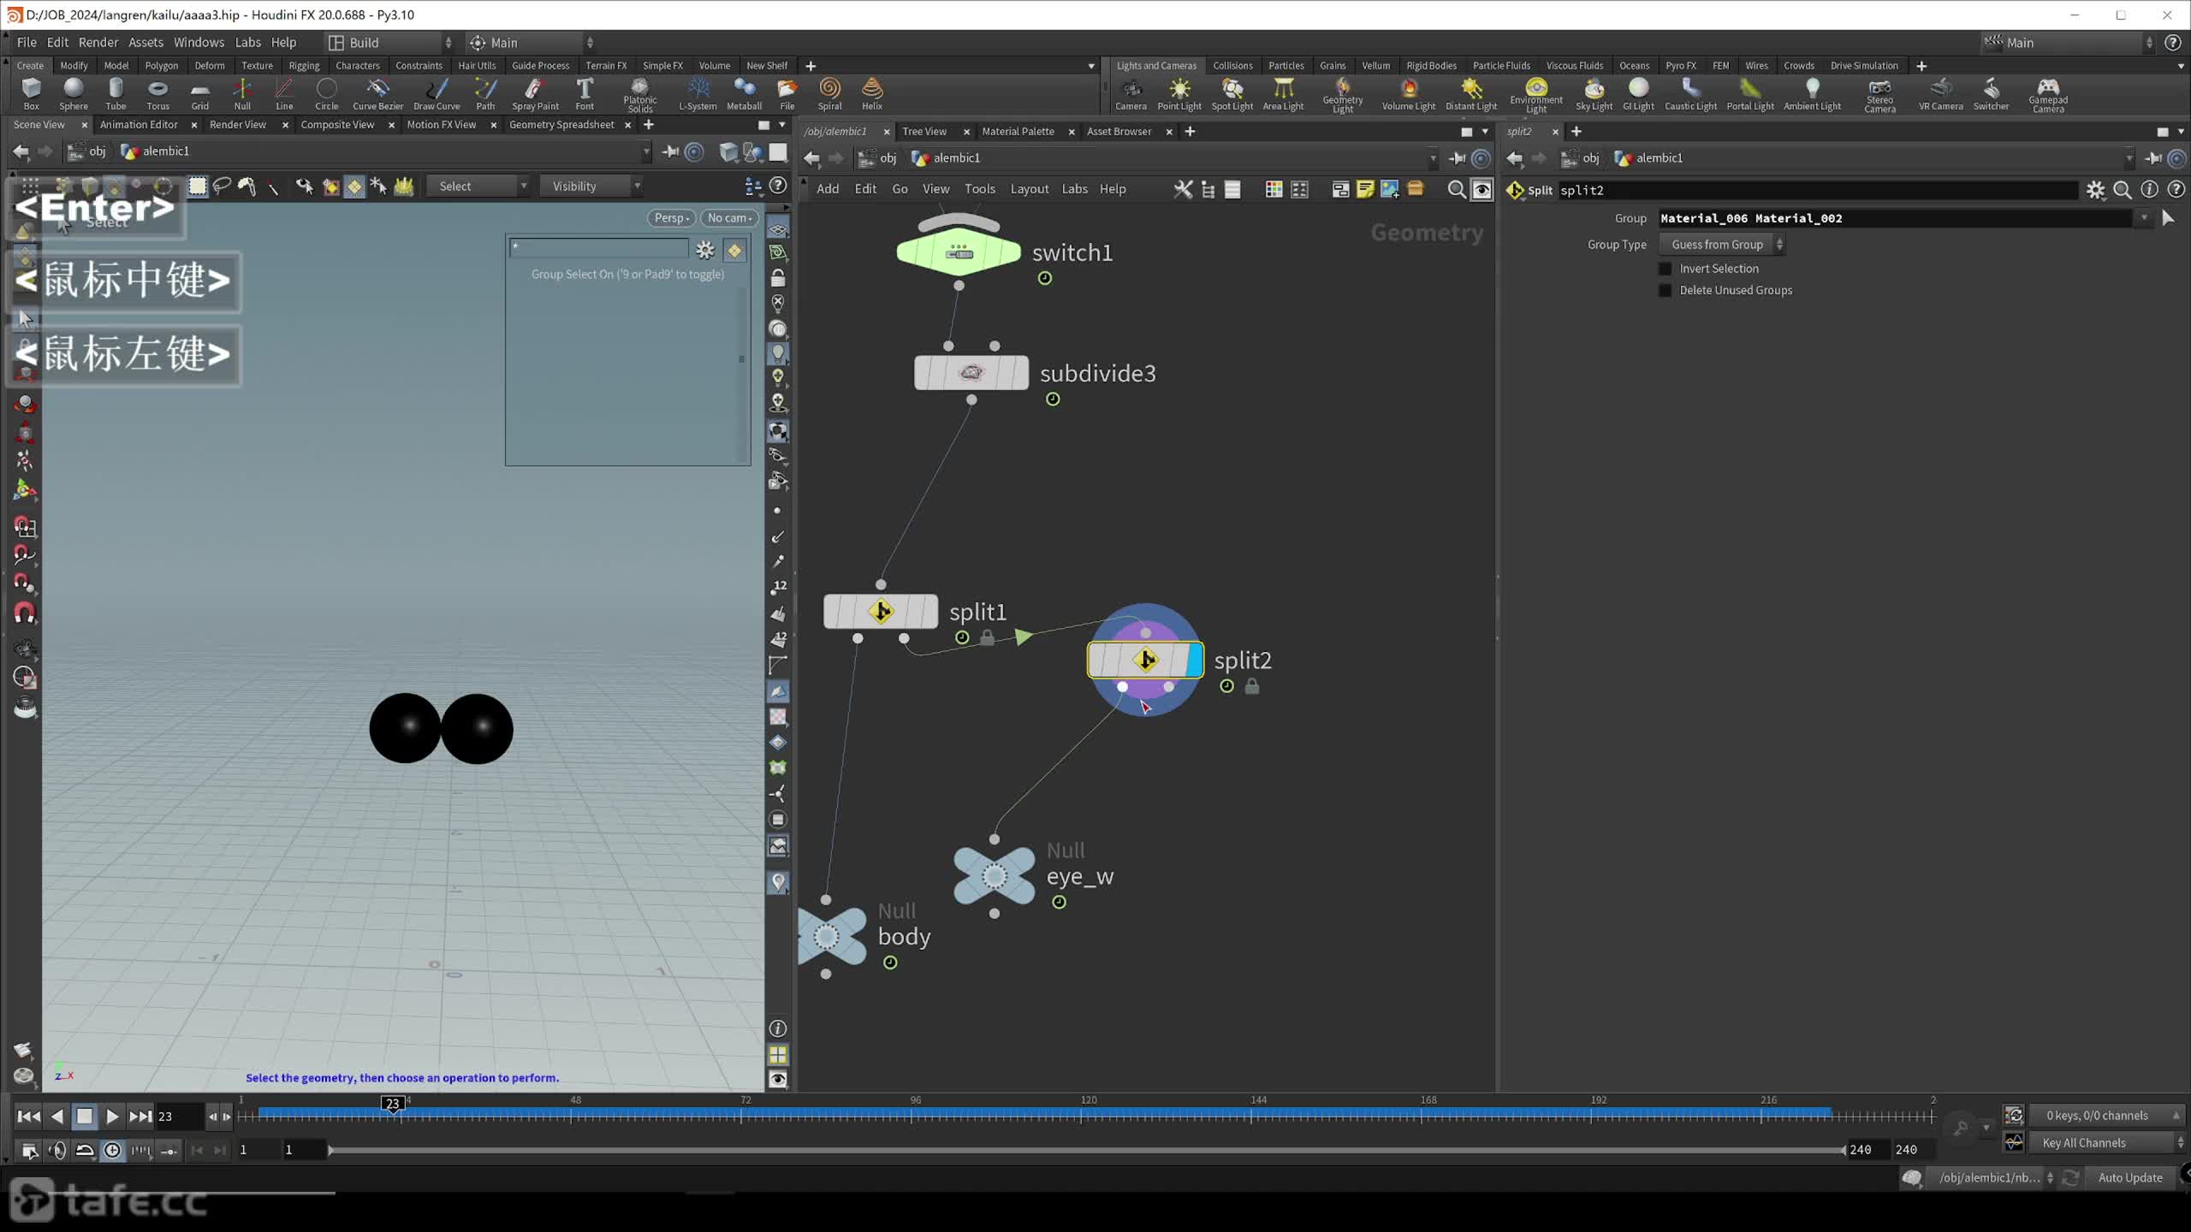Switch to the Geometry Spreadsheet tab
Image resolution: width=2191 pixels, height=1232 pixels.
pyautogui.click(x=561, y=125)
